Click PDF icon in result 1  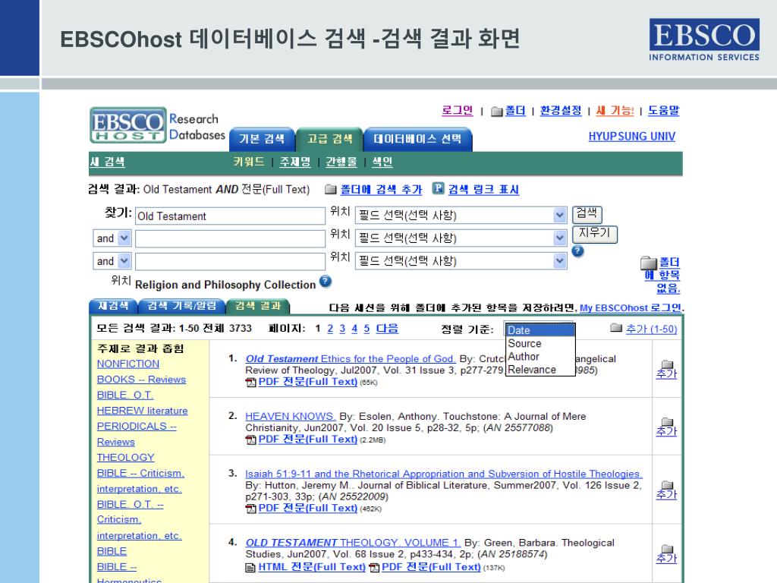coord(250,383)
